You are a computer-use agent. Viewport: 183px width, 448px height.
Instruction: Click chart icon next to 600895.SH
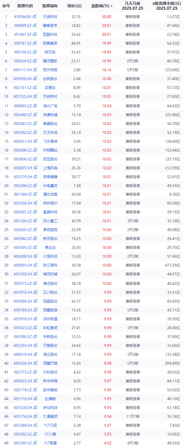click(35, 265)
